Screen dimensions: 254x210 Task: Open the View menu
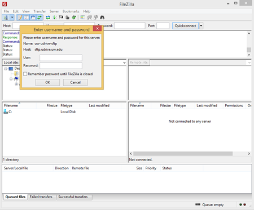[x=26, y=11]
